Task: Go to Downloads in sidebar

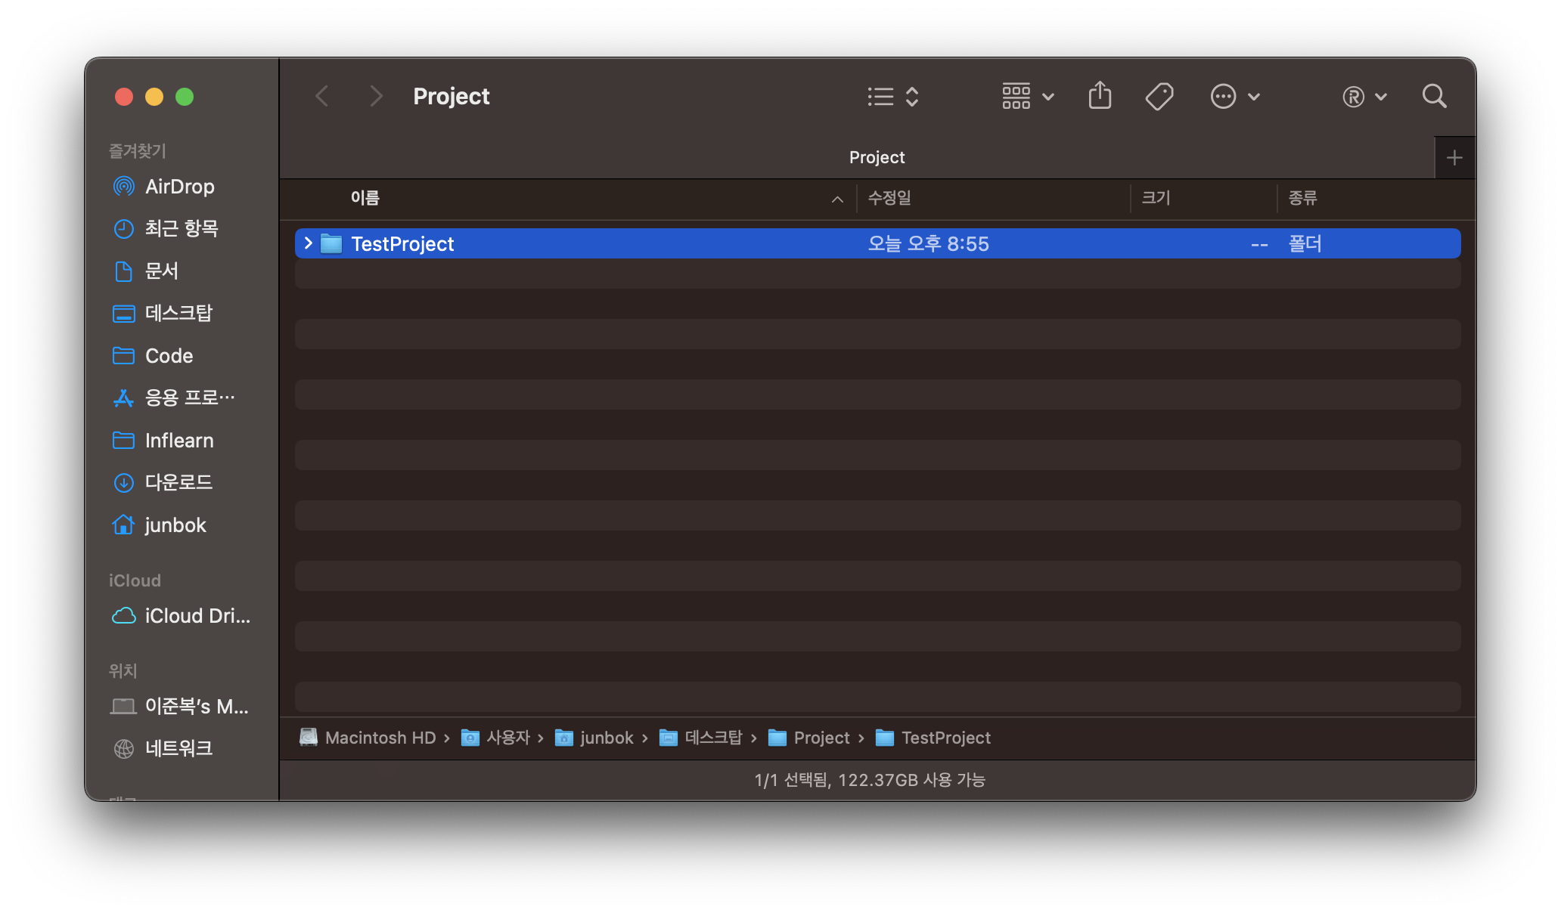Action: coord(178,482)
